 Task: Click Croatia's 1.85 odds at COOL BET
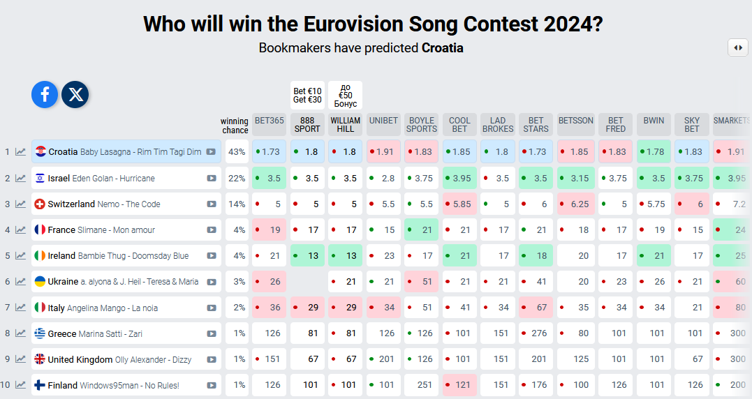point(460,152)
